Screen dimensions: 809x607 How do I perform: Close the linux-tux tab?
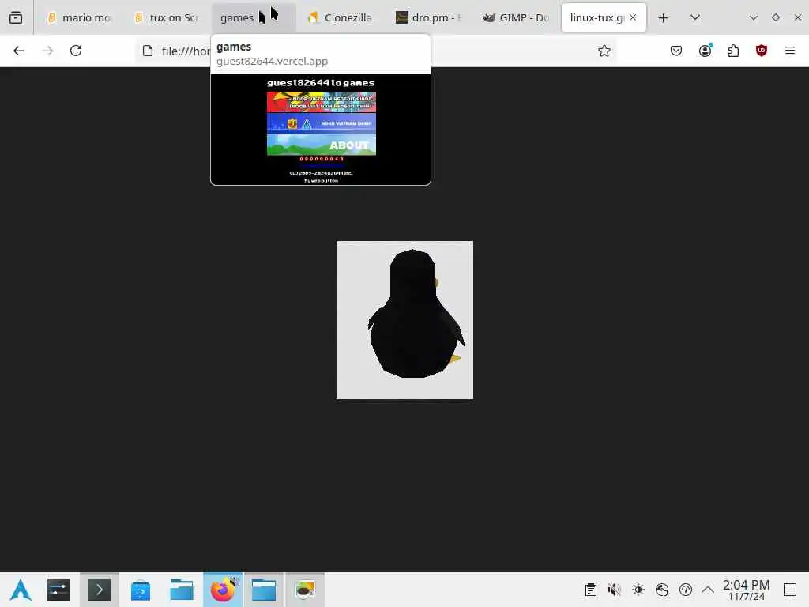(x=633, y=17)
